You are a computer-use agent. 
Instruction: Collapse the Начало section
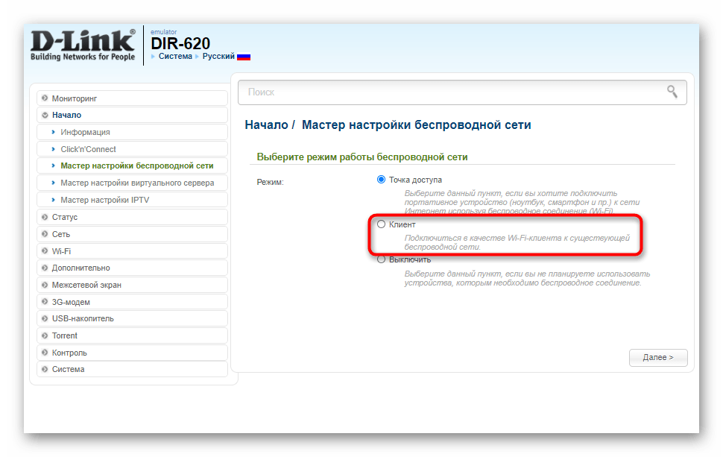(66, 116)
